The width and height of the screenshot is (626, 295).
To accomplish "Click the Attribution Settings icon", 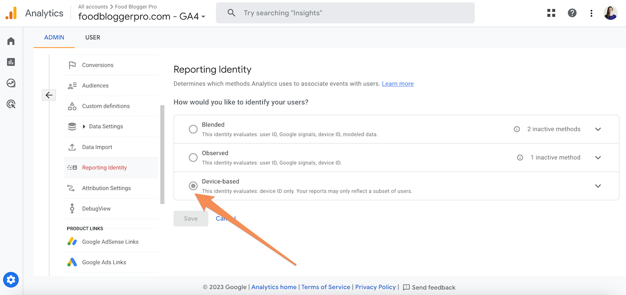I will [72, 188].
